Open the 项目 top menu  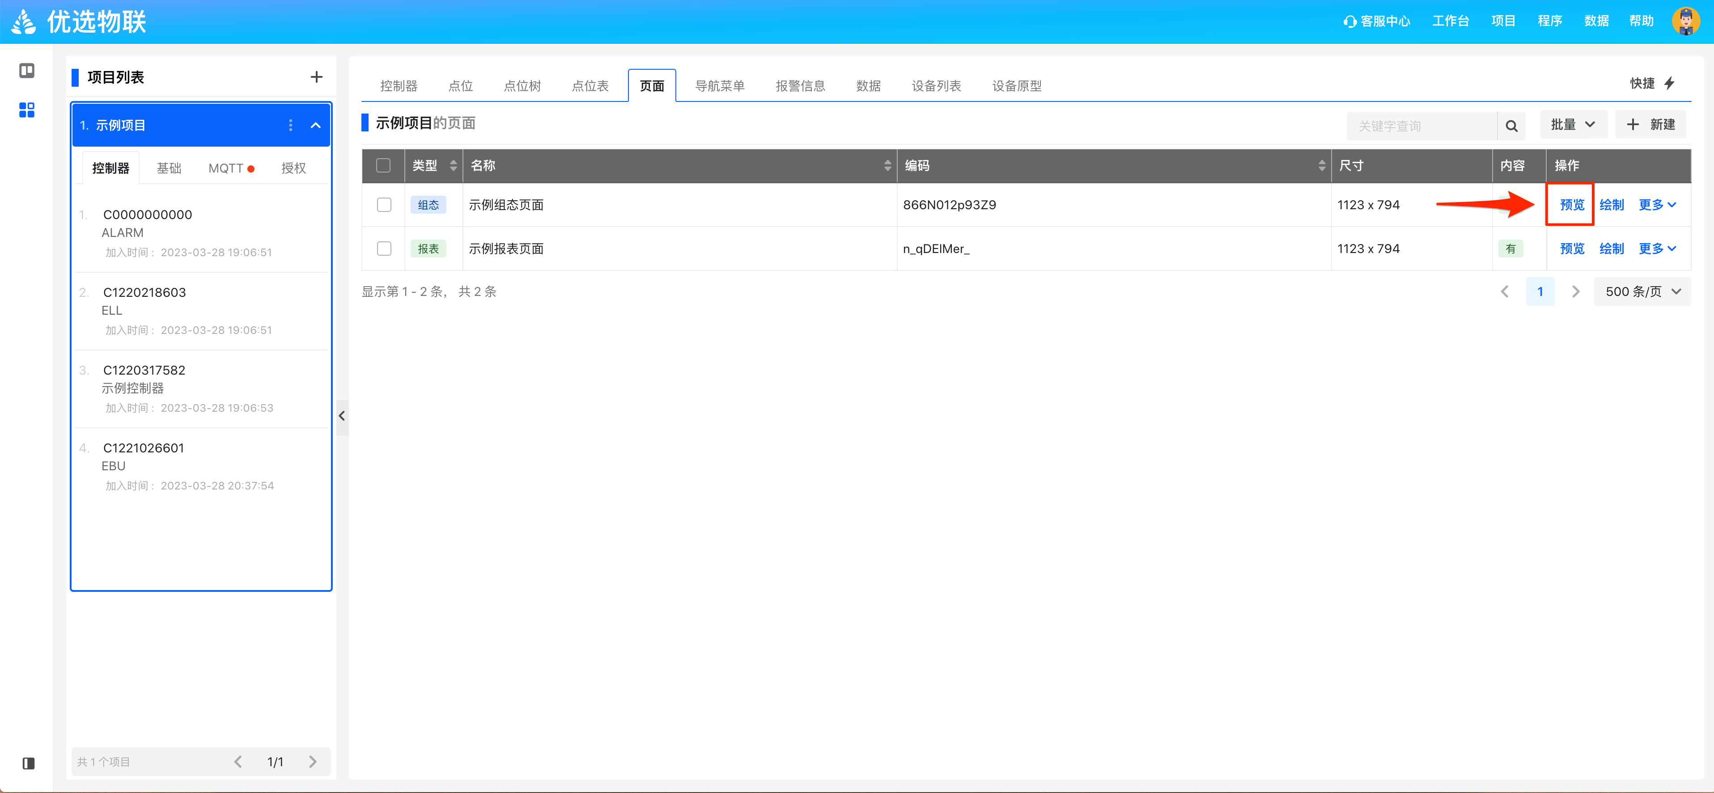1503,21
